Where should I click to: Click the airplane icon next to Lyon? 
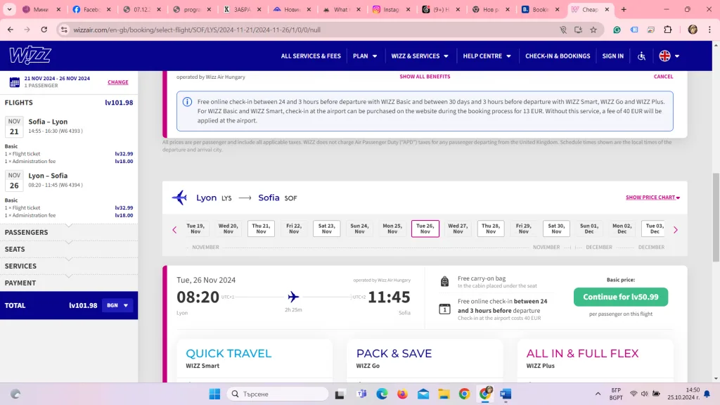[x=179, y=198]
